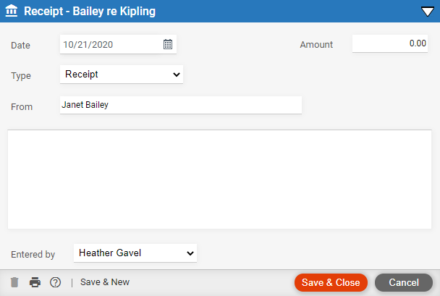Click the bank building icon in title bar
The width and height of the screenshot is (440, 296).
click(x=12, y=11)
